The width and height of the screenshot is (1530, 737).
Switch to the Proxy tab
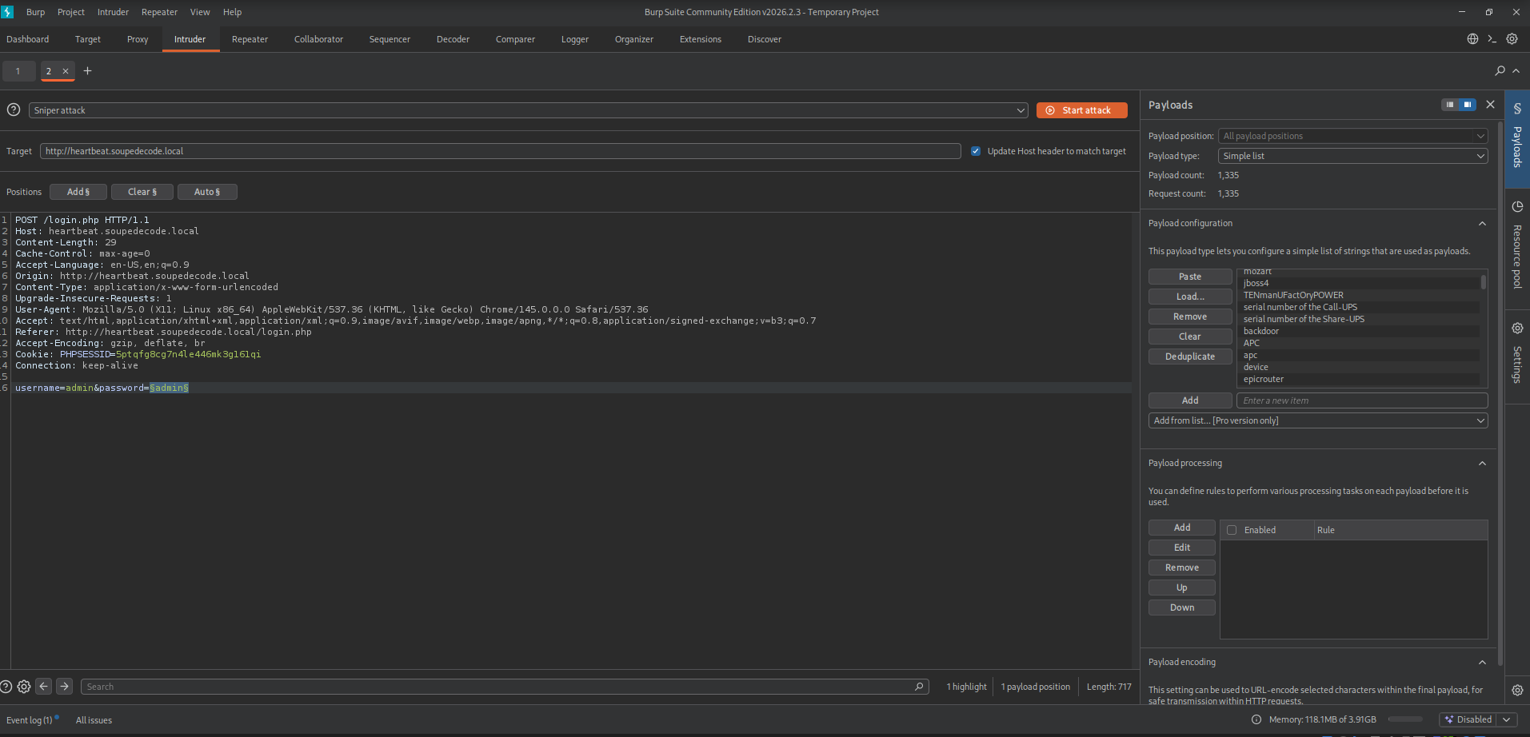[138, 39]
